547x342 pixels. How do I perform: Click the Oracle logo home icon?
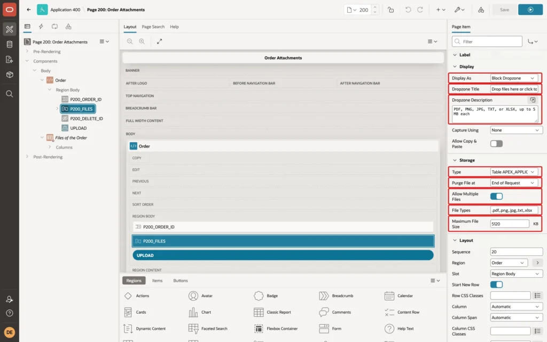(x=10, y=10)
